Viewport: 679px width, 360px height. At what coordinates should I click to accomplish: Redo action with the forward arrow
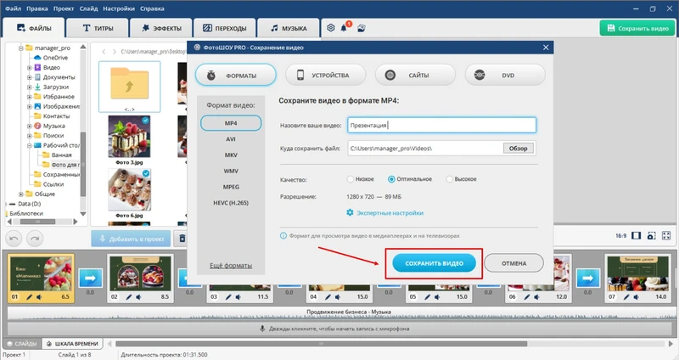pyautogui.click(x=35, y=239)
